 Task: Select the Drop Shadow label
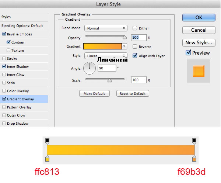(x=18, y=123)
